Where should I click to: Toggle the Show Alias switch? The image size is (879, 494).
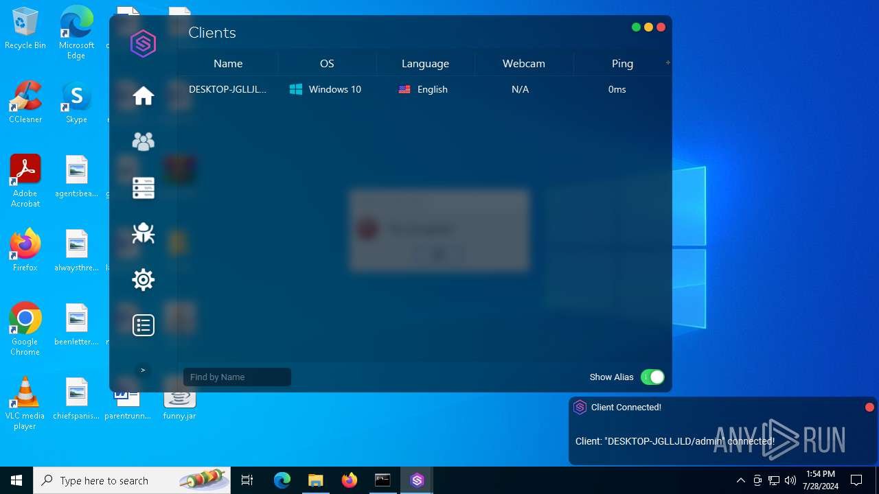click(x=652, y=377)
